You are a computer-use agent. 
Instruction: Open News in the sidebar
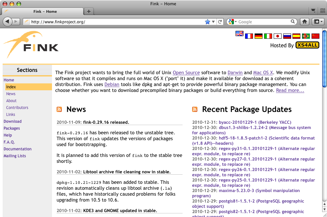(x=11, y=94)
